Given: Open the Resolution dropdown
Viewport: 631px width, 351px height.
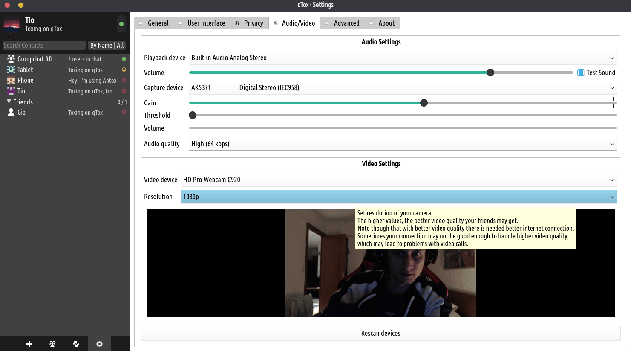Looking at the screenshot, I should coord(398,197).
